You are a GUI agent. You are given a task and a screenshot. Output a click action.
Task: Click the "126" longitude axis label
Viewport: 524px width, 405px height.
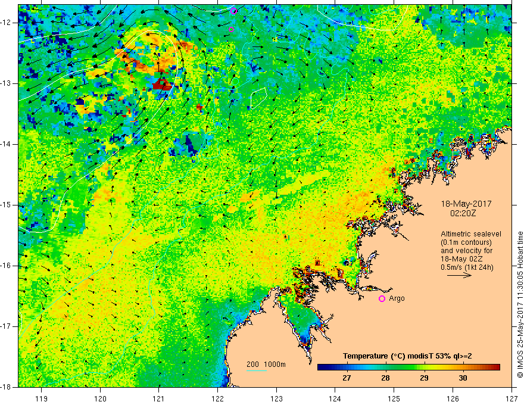[x=453, y=398]
